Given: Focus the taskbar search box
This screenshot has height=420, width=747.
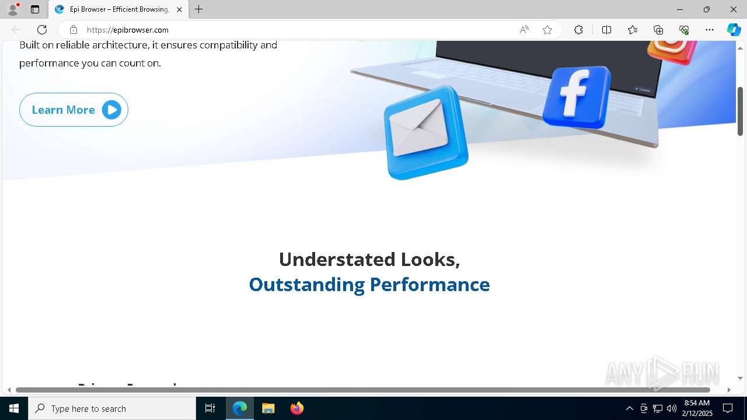Looking at the screenshot, I should click(x=112, y=408).
